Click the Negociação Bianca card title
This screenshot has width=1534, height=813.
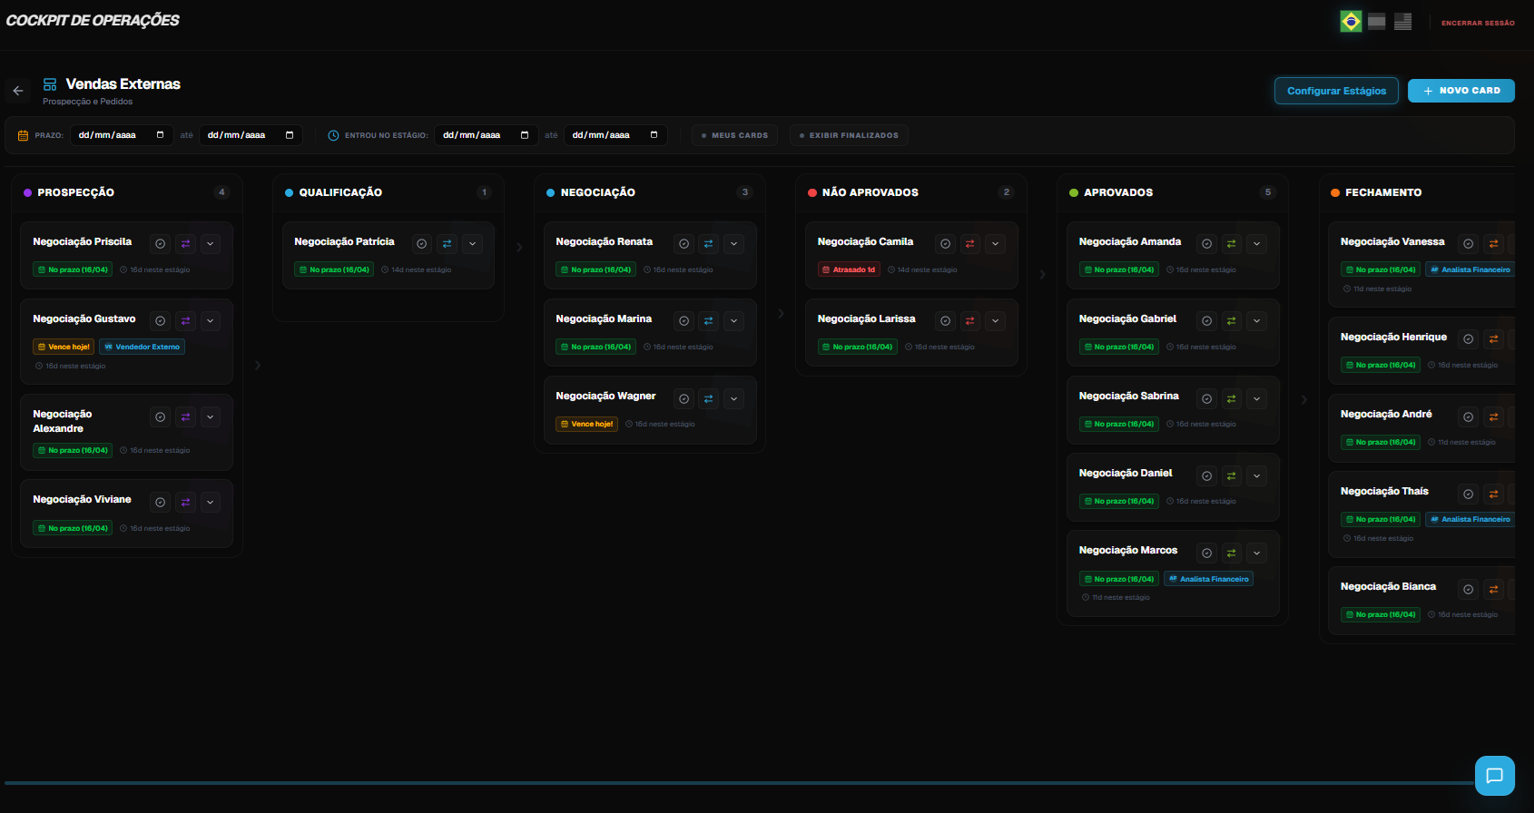coord(1388,586)
